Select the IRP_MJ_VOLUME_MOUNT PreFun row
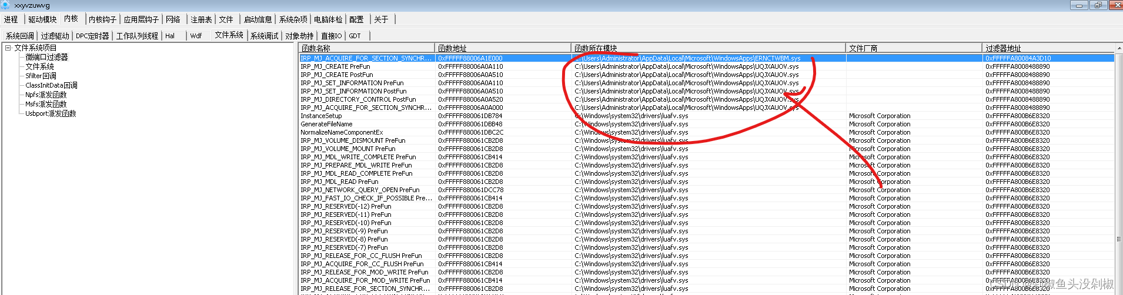Image resolution: width=1123 pixels, height=295 pixels. point(707,149)
